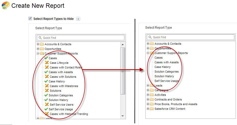This screenshot has height=125, width=237.
Task: Click Opportunities folder icon in right panel
Action: (152, 48)
